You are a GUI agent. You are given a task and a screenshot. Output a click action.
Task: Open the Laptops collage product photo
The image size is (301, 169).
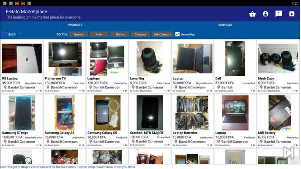tap(107, 59)
